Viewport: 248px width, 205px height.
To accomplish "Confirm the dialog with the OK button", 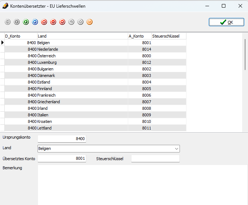I will pos(226,22).
